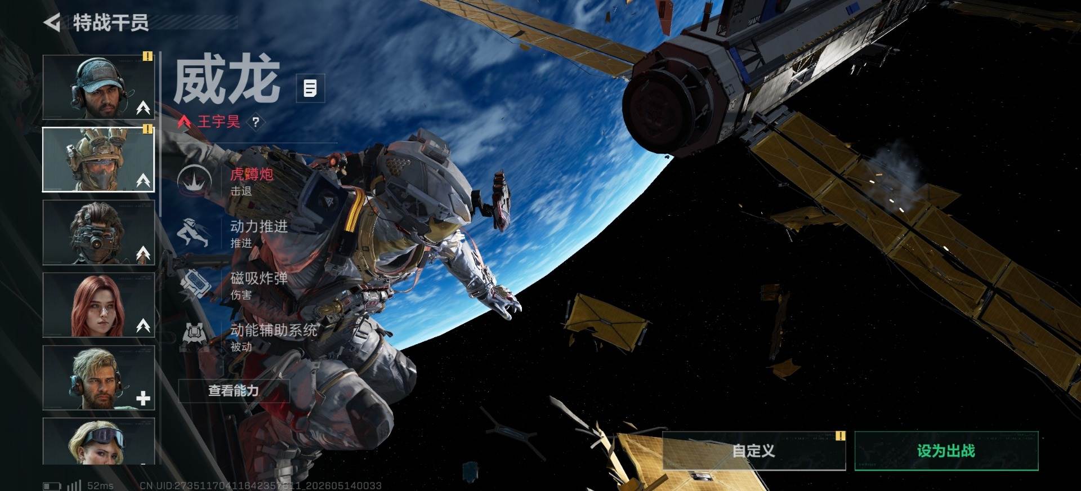Click the 52ms network latency readout

click(x=100, y=485)
